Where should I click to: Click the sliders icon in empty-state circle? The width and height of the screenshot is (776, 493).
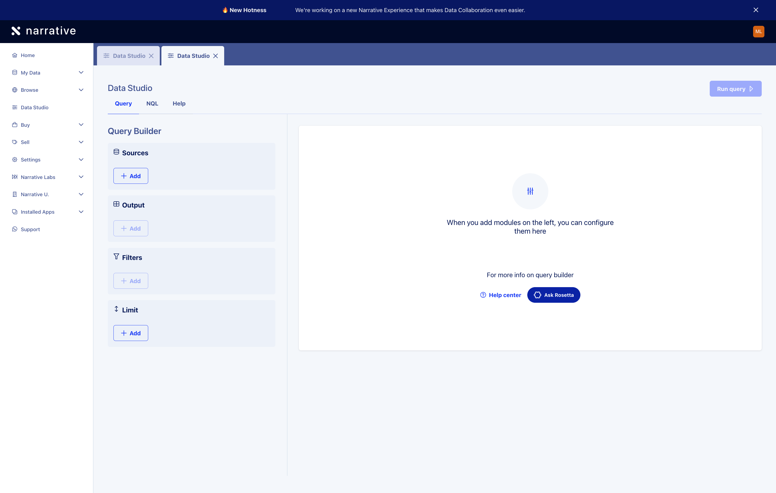pyautogui.click(x=530, y=191)
